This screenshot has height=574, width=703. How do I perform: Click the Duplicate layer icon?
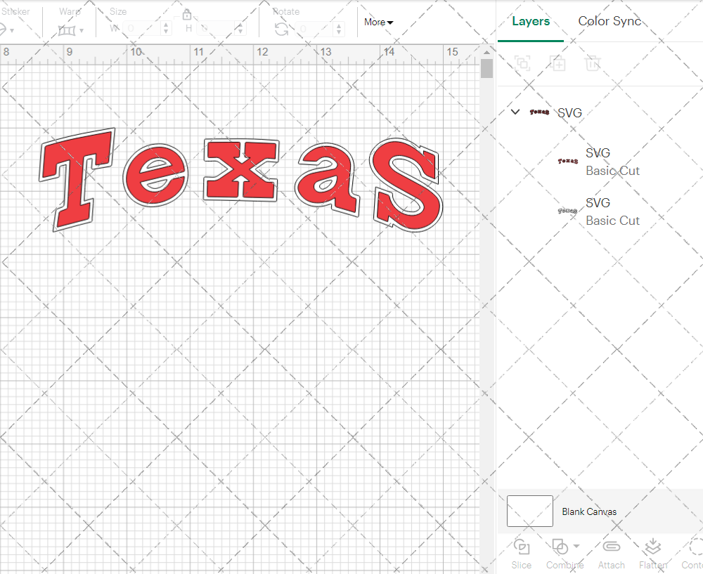coord(558,63)
